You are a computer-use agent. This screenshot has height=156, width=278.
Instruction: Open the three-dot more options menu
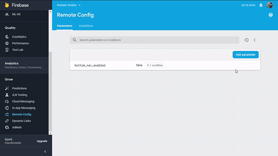[x=255, y=40]
